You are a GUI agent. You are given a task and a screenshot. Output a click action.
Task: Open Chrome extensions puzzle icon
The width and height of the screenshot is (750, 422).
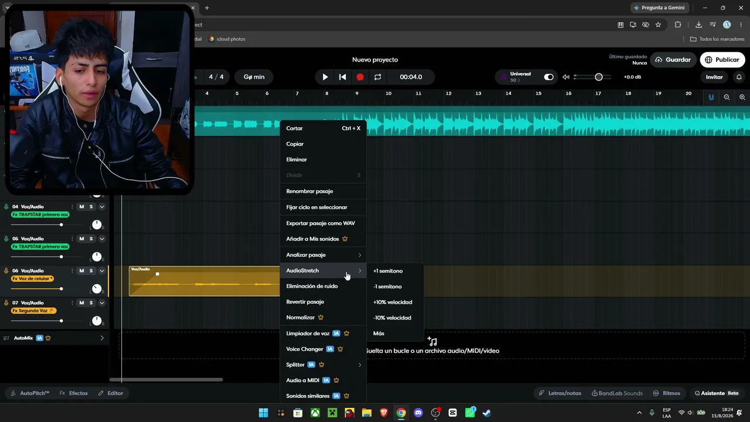(x=678, y=25)
